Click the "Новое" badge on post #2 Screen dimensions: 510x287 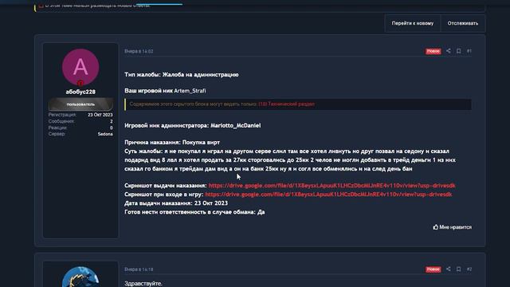(x=433, y=269)
